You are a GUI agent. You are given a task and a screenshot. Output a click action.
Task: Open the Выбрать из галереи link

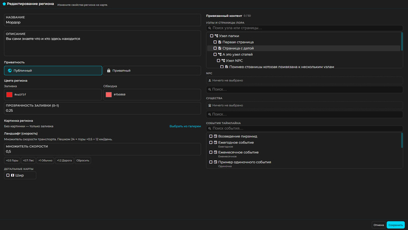(x=185, y=126)
